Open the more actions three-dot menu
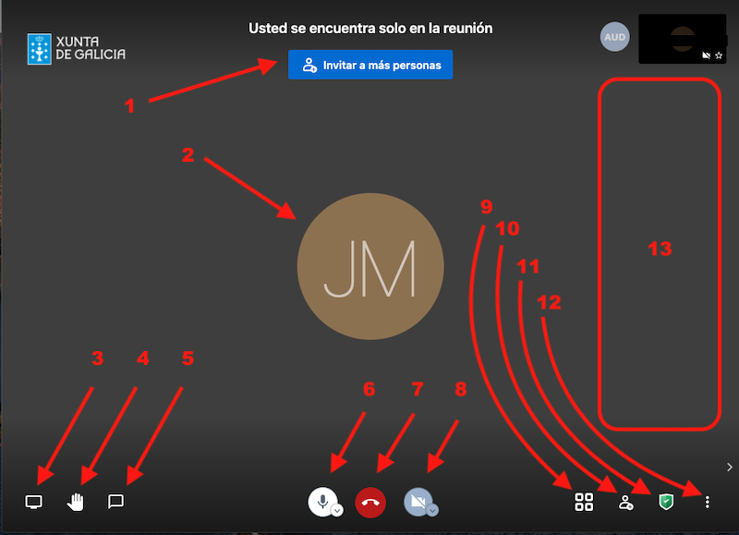Image resolution: width=739 pixels, height=535 pixels. point(708,502)
